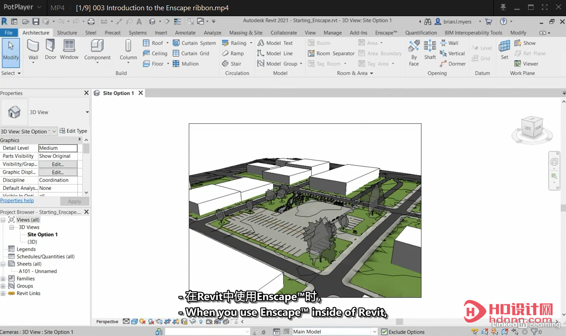The width and height of the screenshot is (566, 336).
Task: Click the Model Text tool
Action: [x=275, y=43]
